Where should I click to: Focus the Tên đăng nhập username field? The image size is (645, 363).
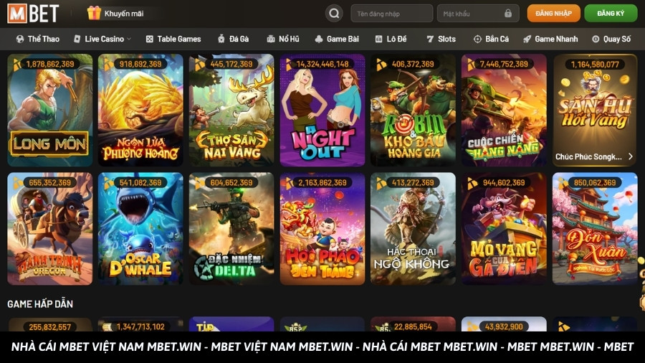[391, 14]
